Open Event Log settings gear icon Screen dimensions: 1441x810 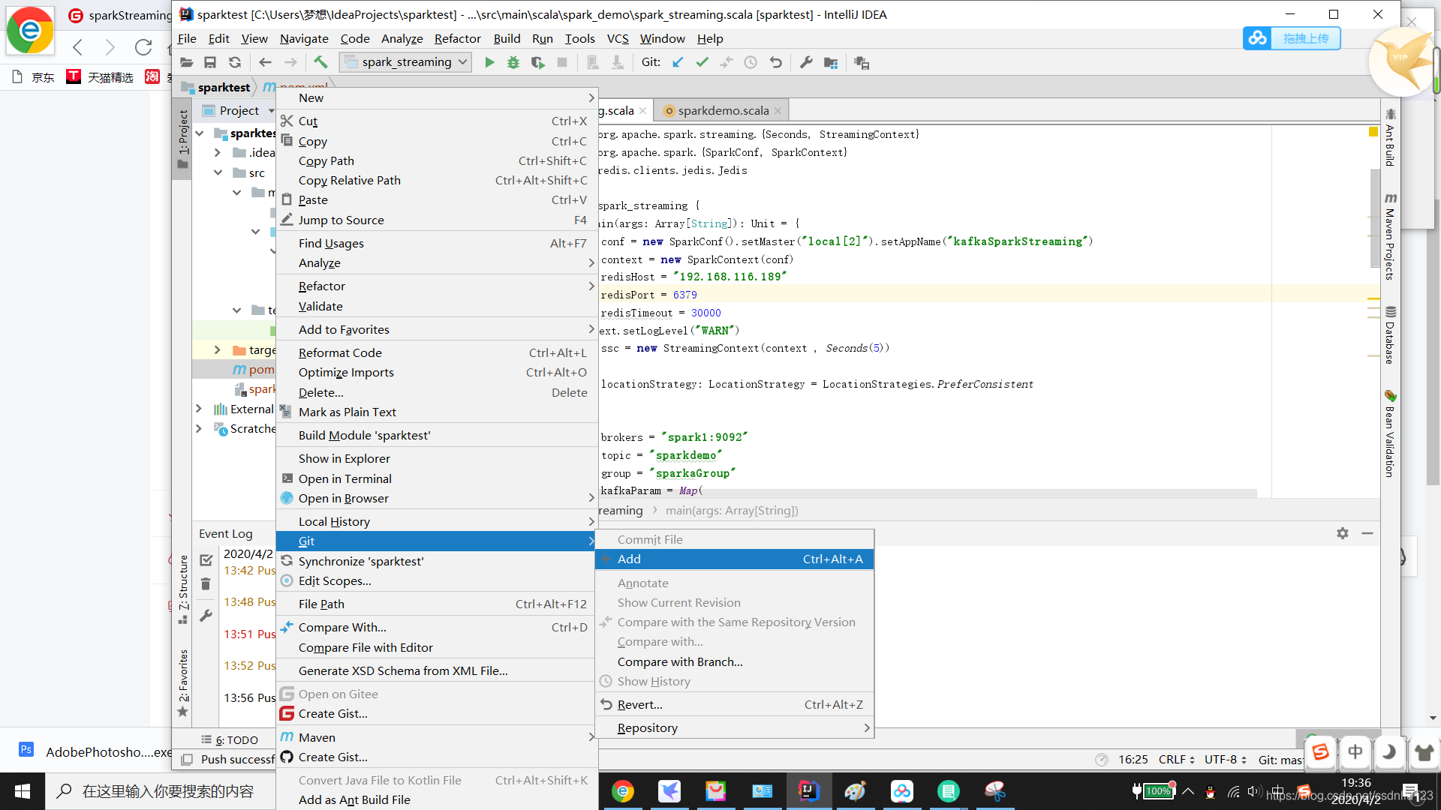1343,533
